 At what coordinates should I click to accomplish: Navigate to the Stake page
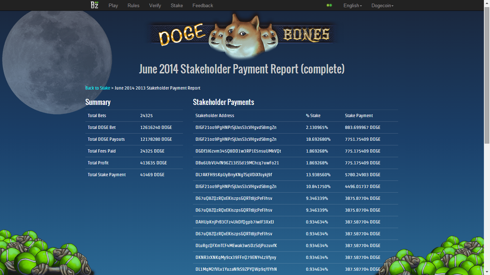click(x=177, y=5)
